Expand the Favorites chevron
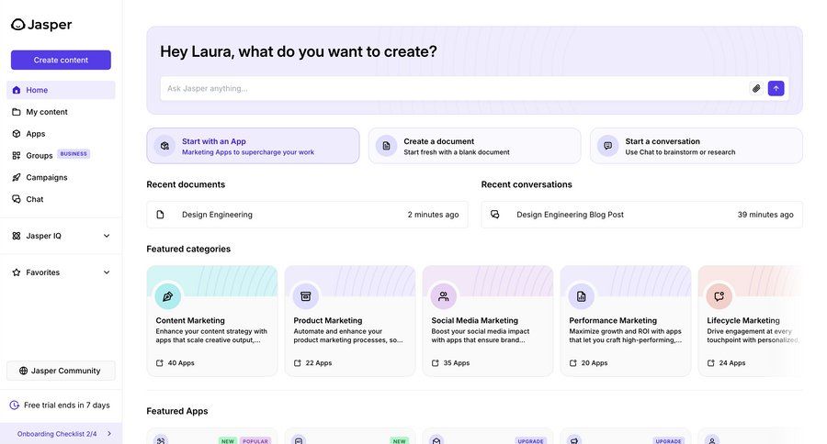Image resolution: width=827 pixels, height=444 pixels. 107,272
